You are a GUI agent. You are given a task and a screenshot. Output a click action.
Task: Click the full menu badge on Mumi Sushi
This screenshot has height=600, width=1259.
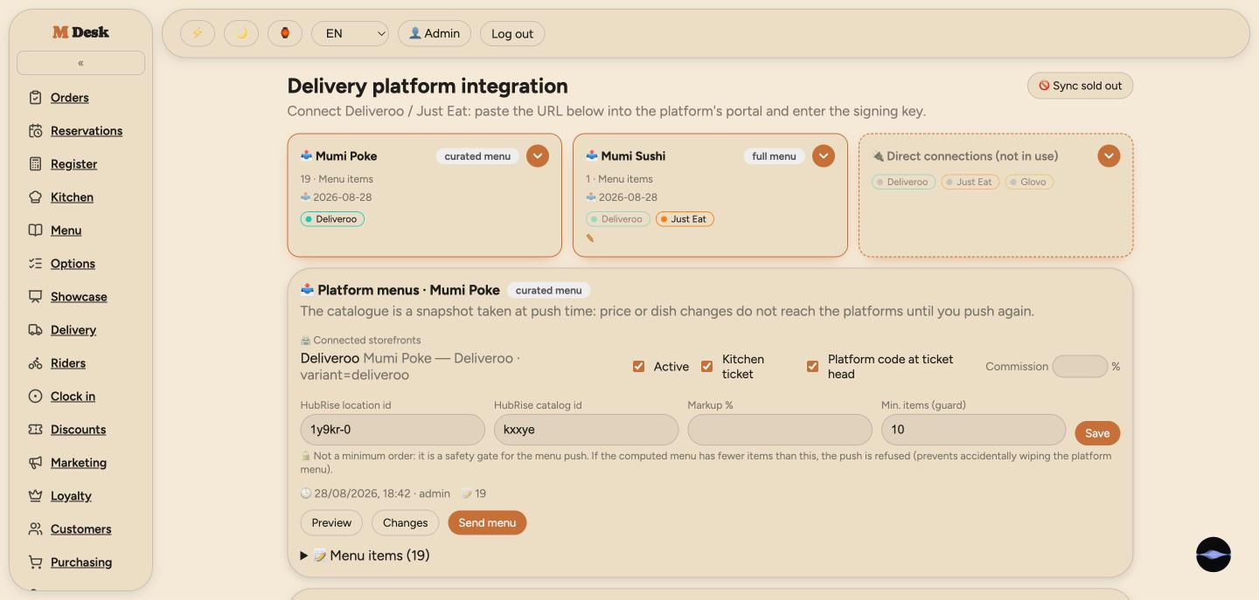click(x=774, y=156)
